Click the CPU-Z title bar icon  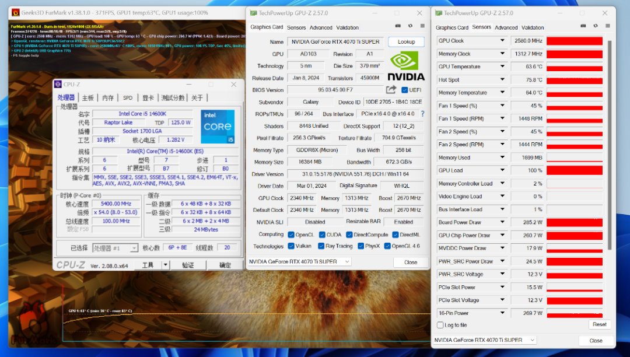pyautogui.click(x=58, y=85)
